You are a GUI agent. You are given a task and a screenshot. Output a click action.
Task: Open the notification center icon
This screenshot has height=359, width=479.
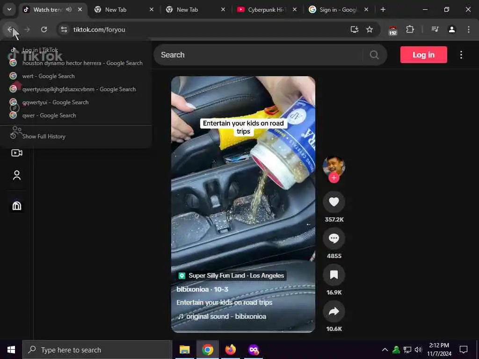point(464,350)
